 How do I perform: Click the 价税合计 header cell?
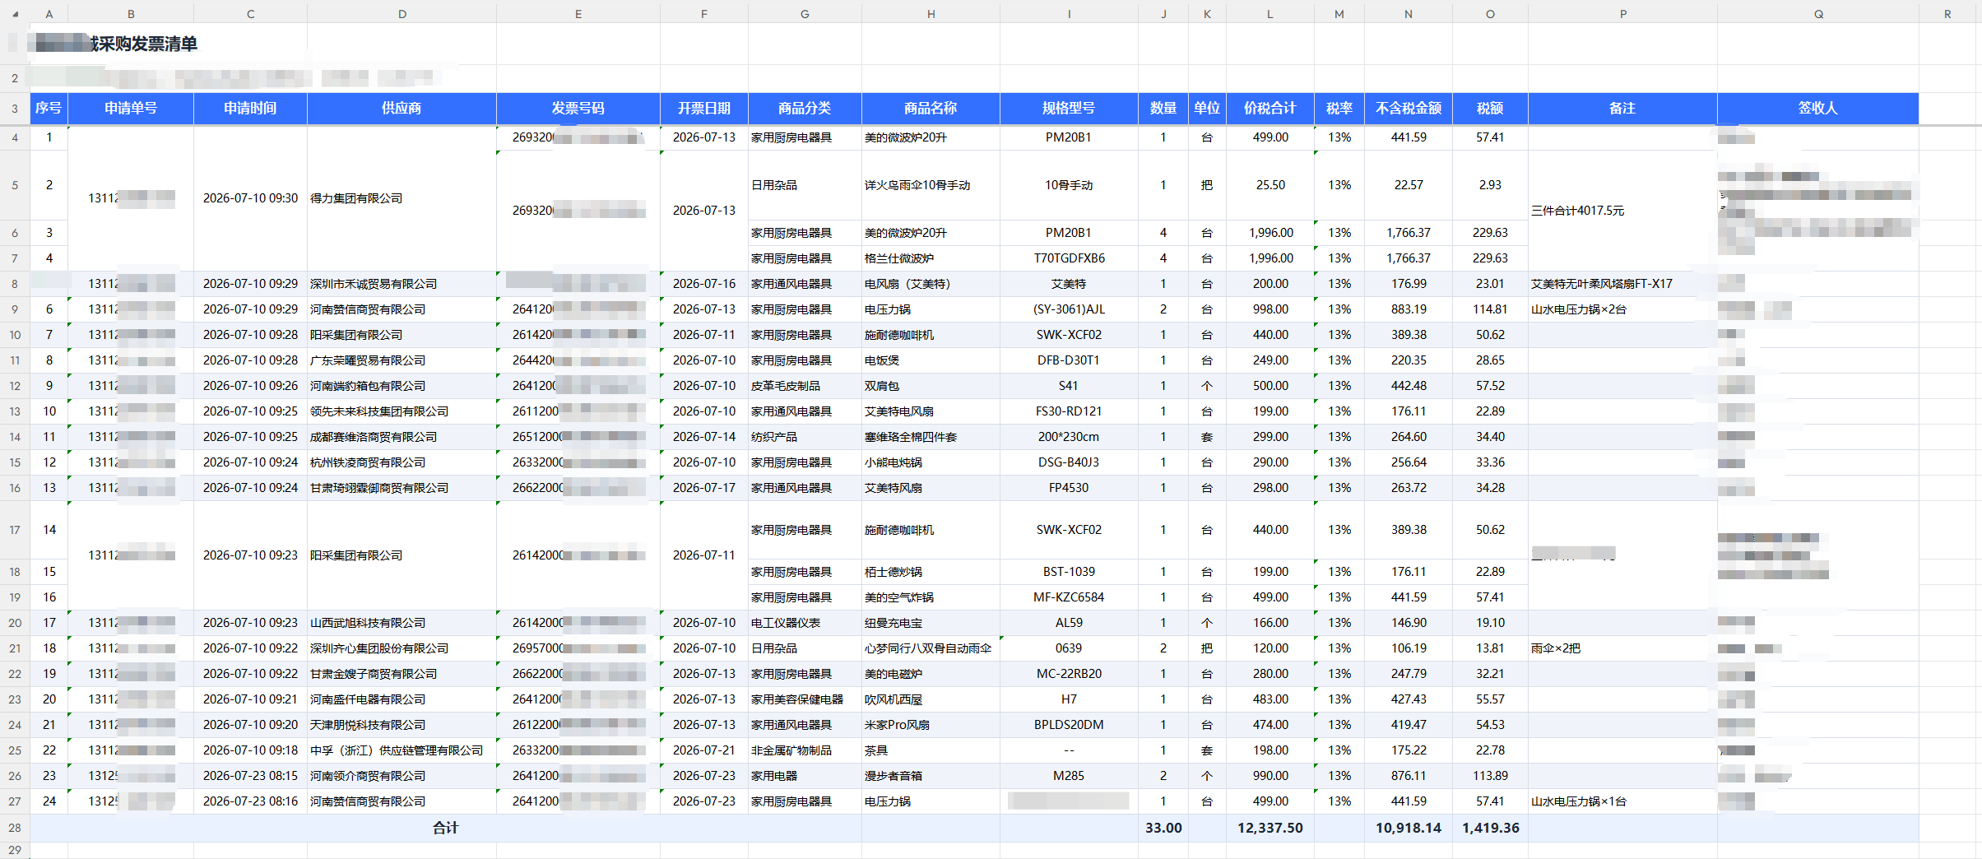pyautogui.click(x=1270, y=108)
